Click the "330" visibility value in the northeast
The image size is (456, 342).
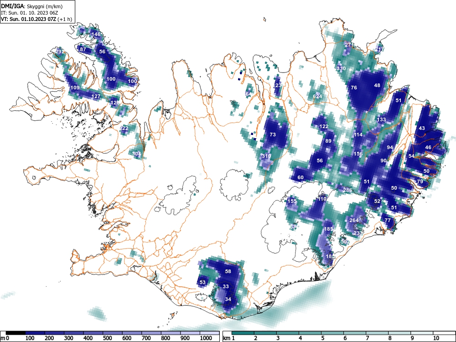coord(341,69)
